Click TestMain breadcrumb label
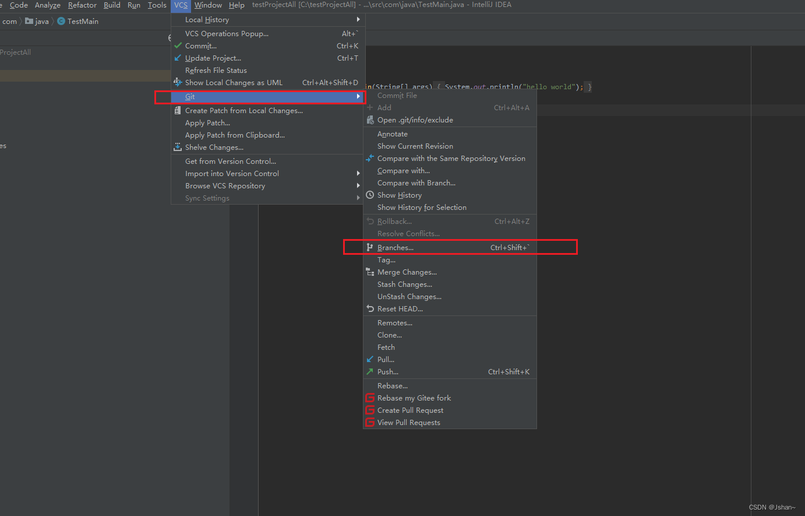The height and width of the screenshot is (516, 805). (x=83, y=21)
